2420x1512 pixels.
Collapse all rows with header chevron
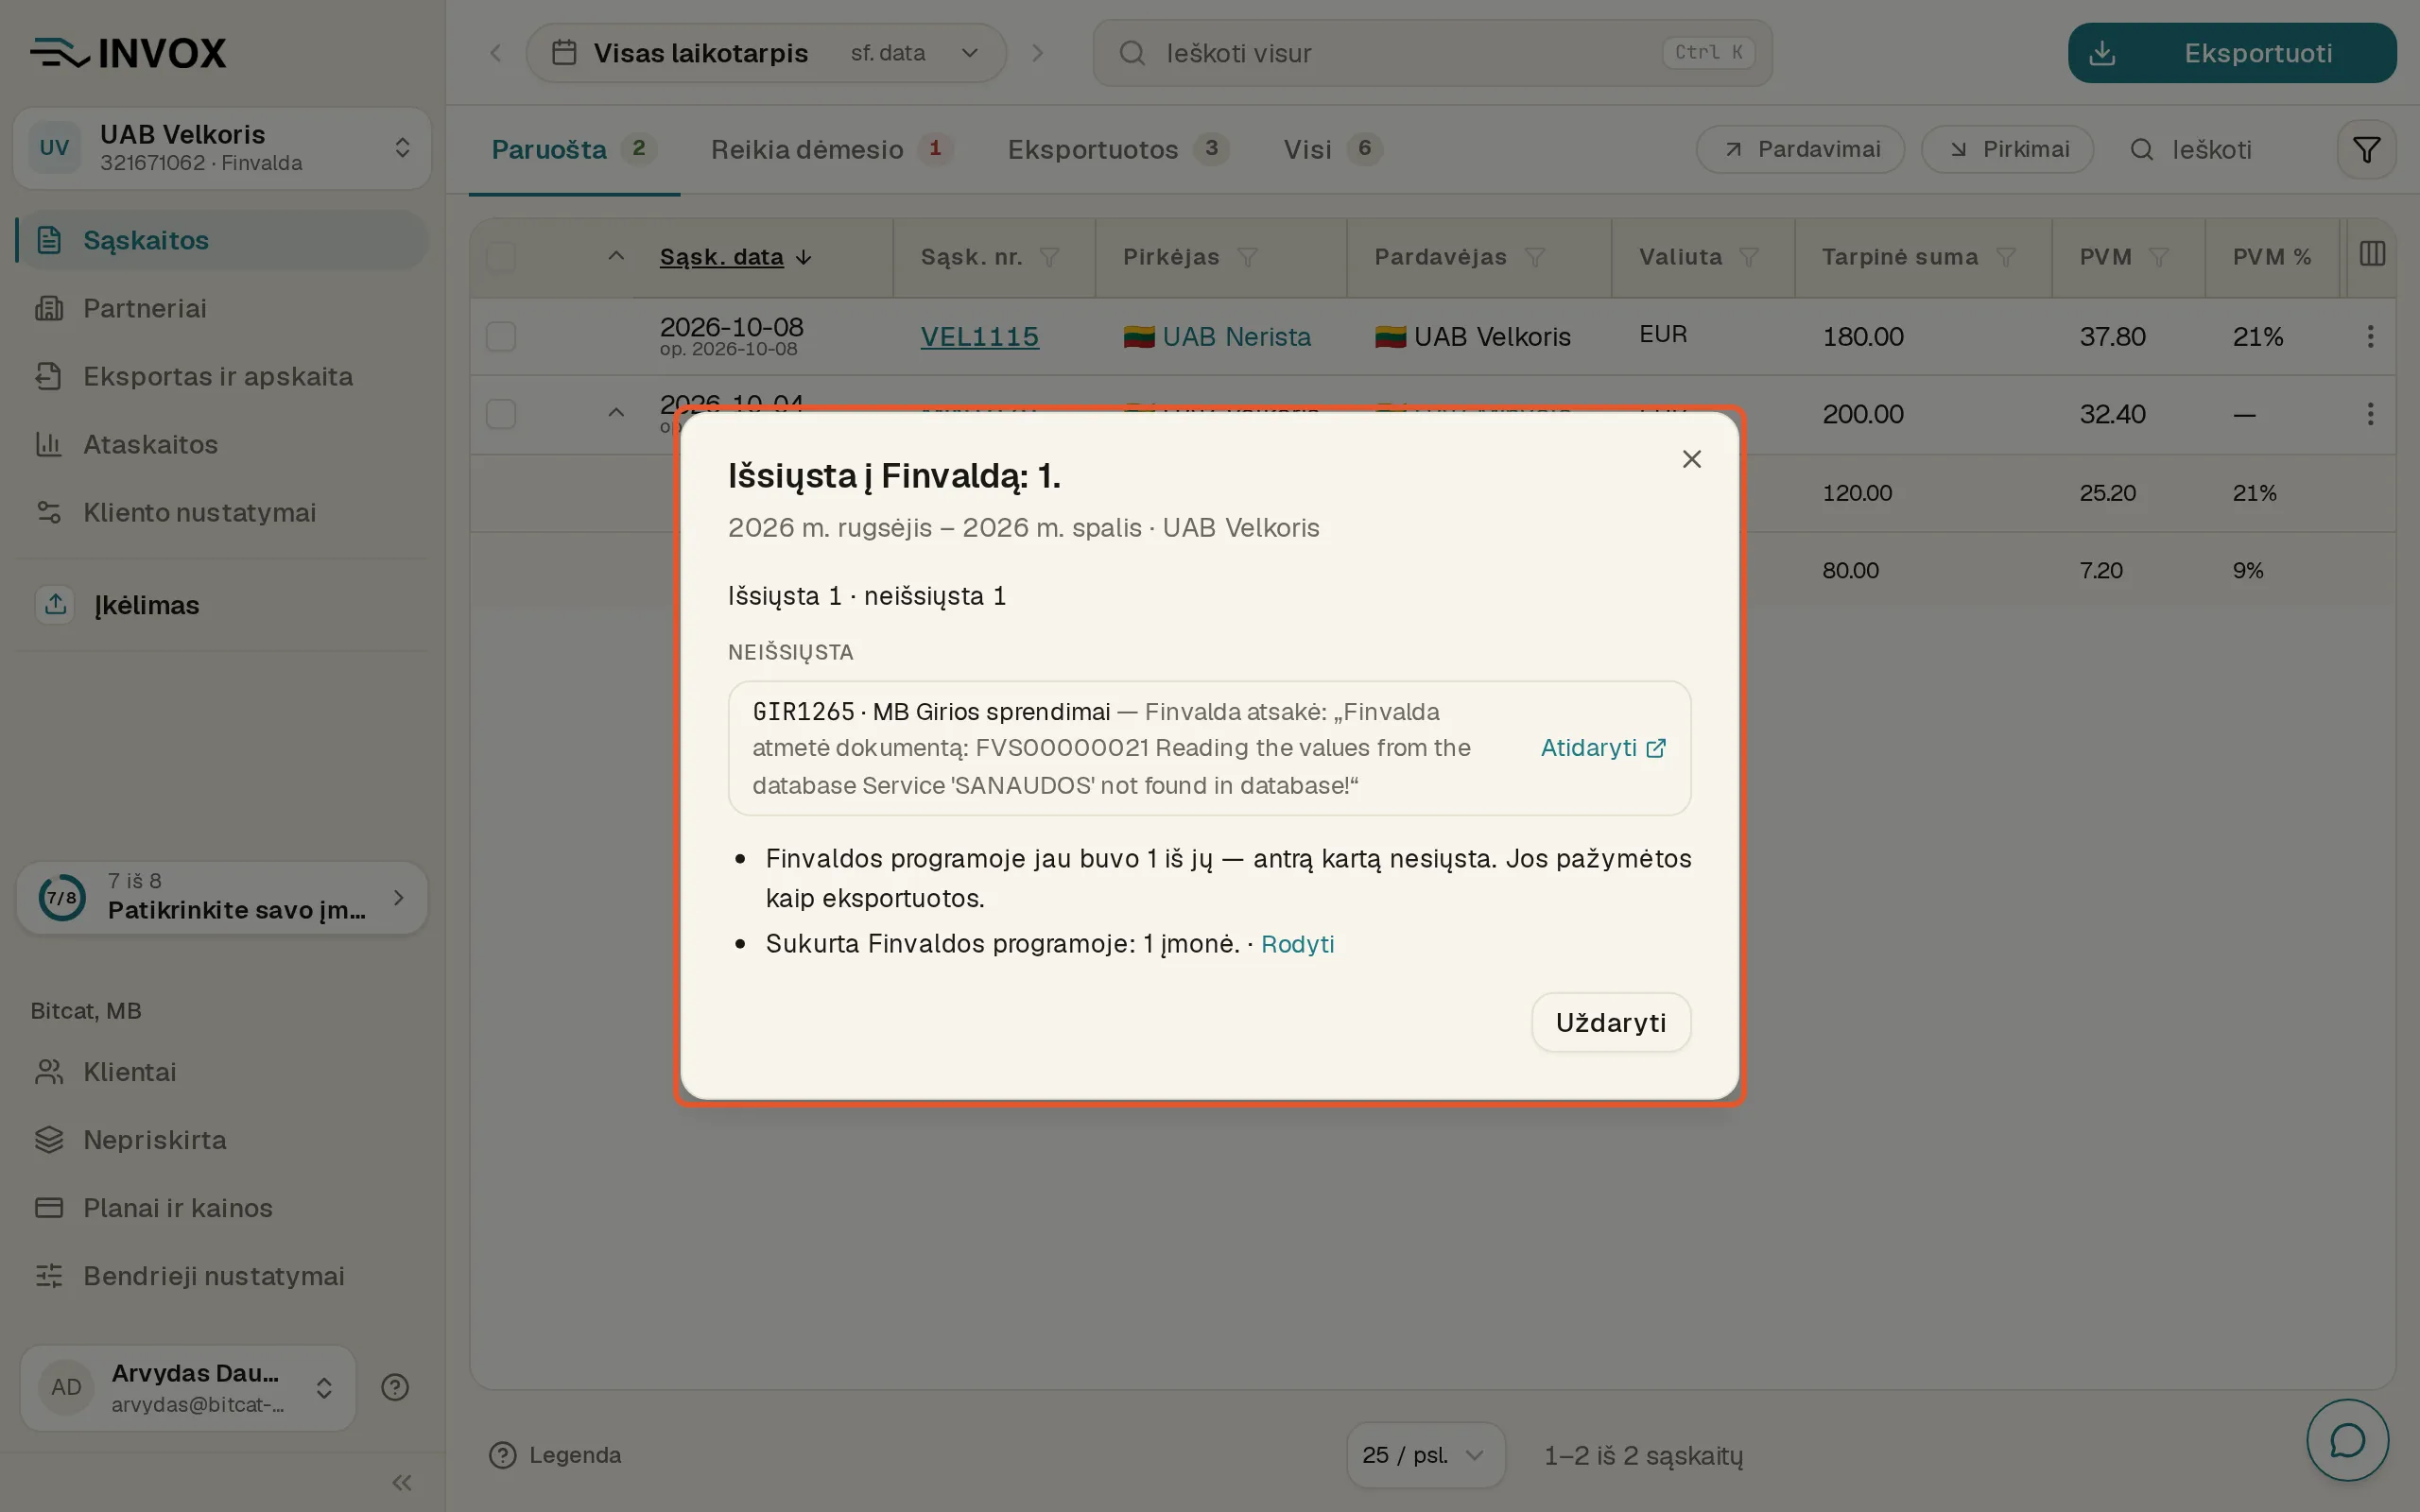pyautogui.click(x=616, y=256)
